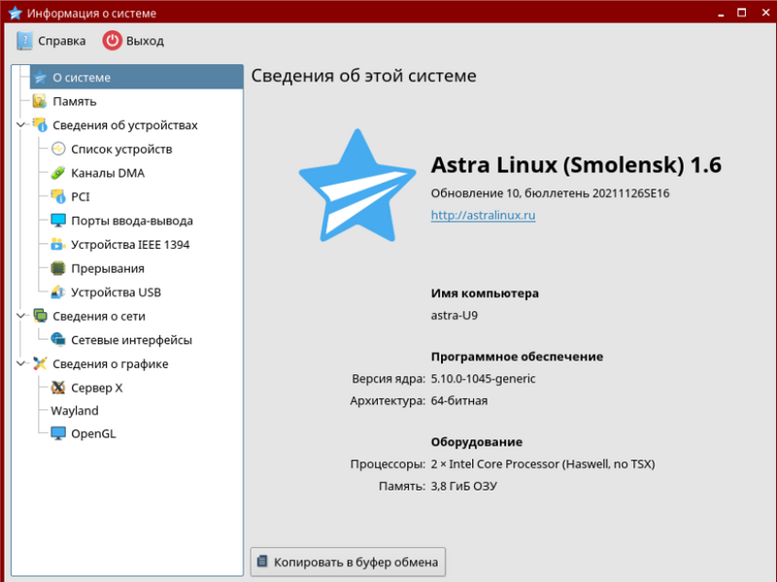The image size is (777, 582).
Task: Click the PCI card icon
Action: (58, 196)
